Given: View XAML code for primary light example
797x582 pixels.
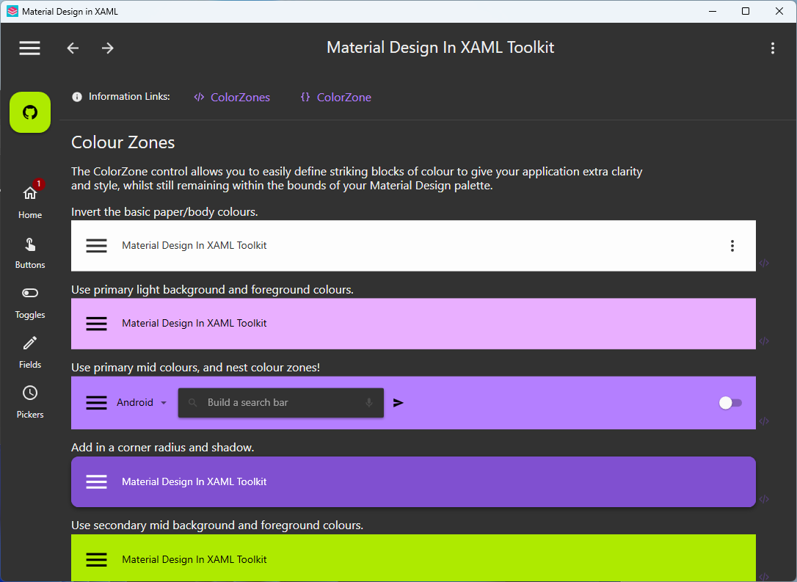Looking at the screenshot, I should (x=764, y=341).
